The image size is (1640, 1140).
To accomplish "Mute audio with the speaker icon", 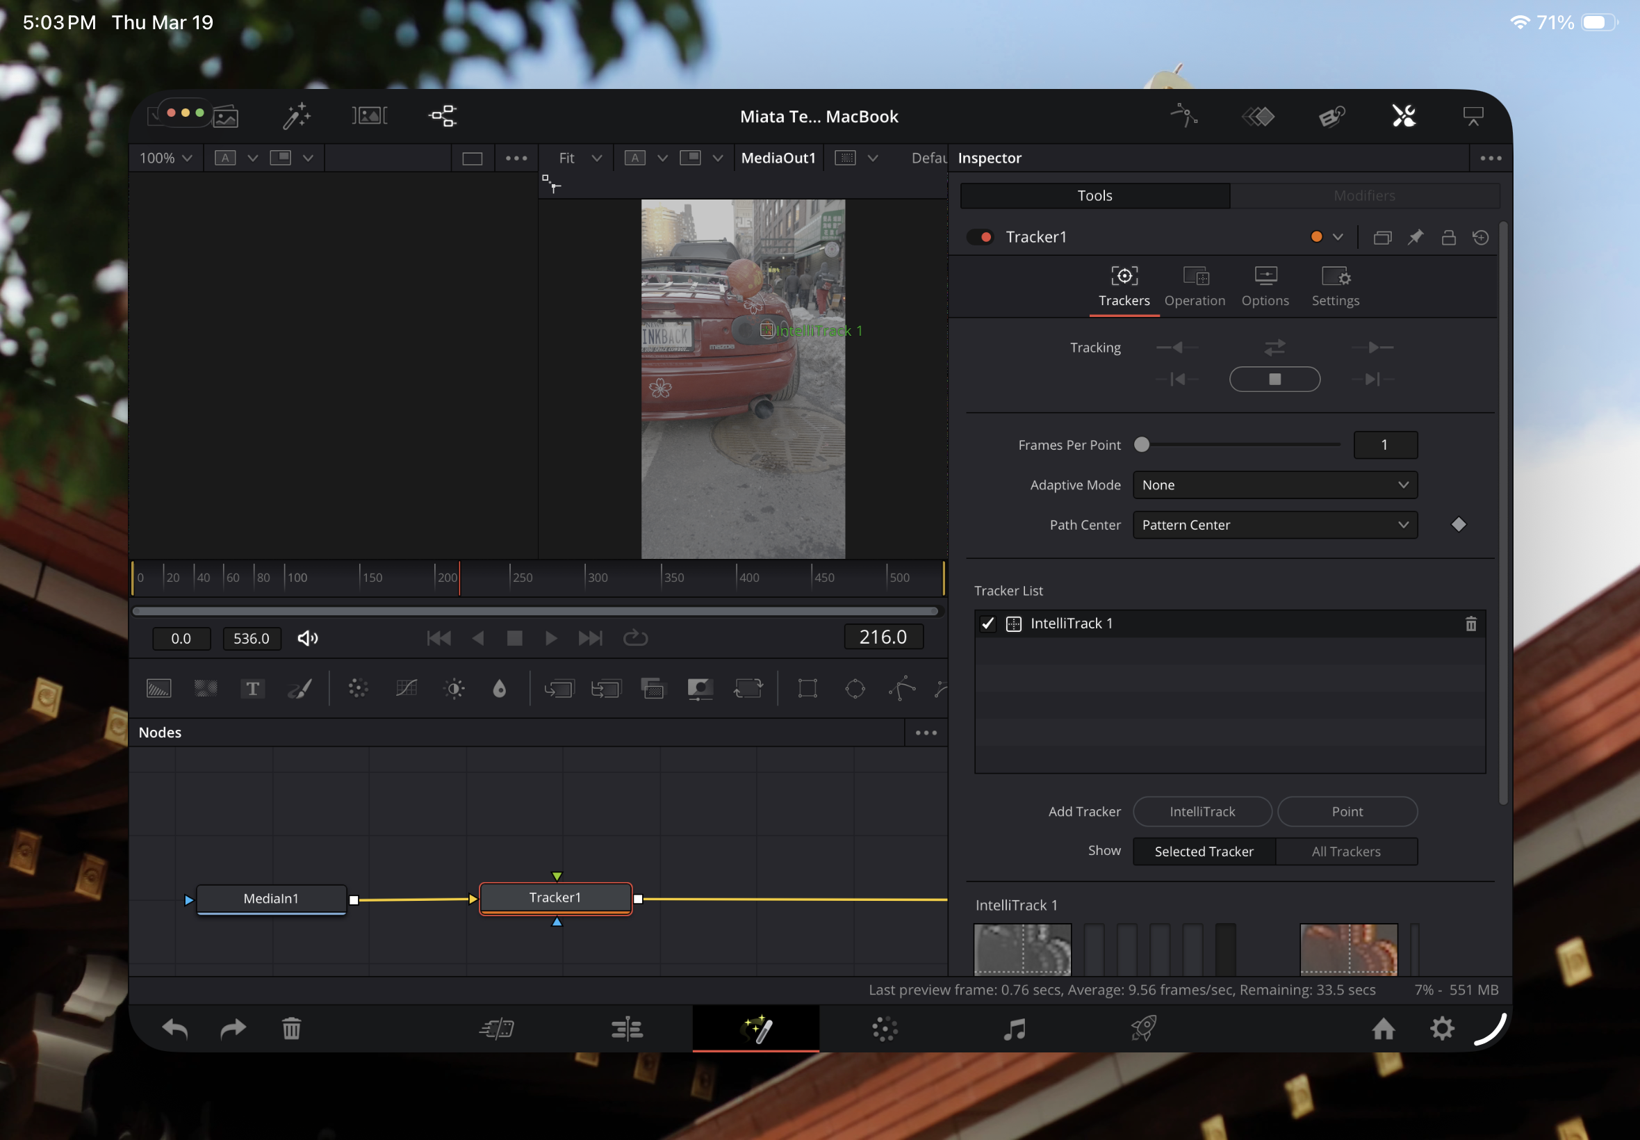I will 307,638.
